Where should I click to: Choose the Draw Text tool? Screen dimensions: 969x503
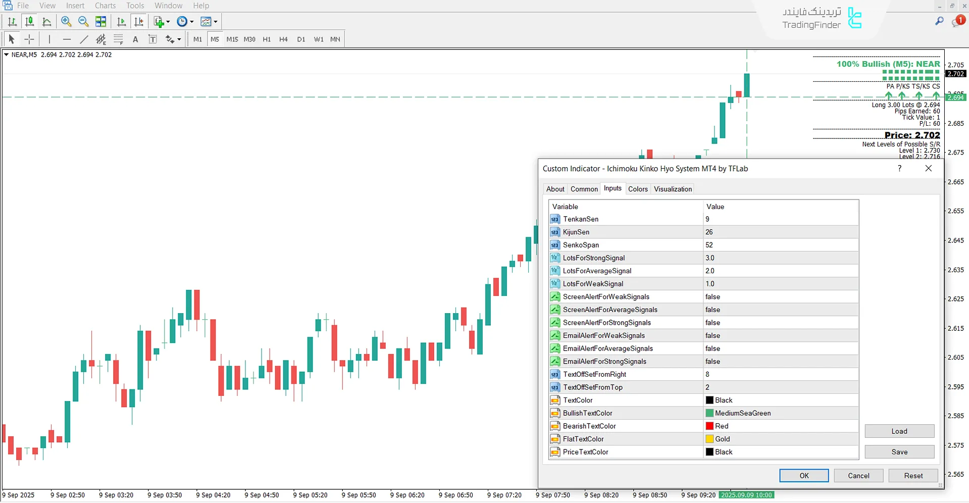[x=135, y=39]
